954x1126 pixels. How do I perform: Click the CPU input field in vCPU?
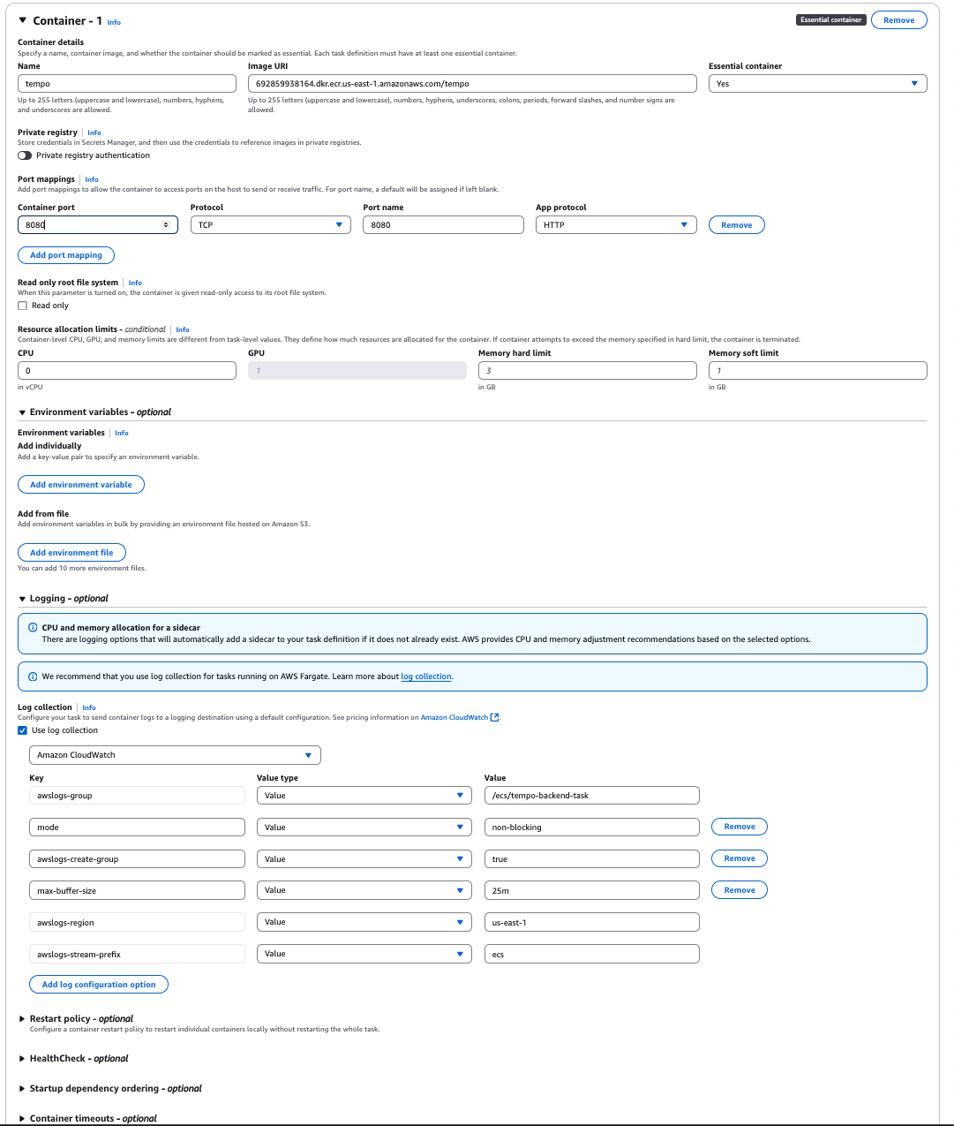click(127, 371)
